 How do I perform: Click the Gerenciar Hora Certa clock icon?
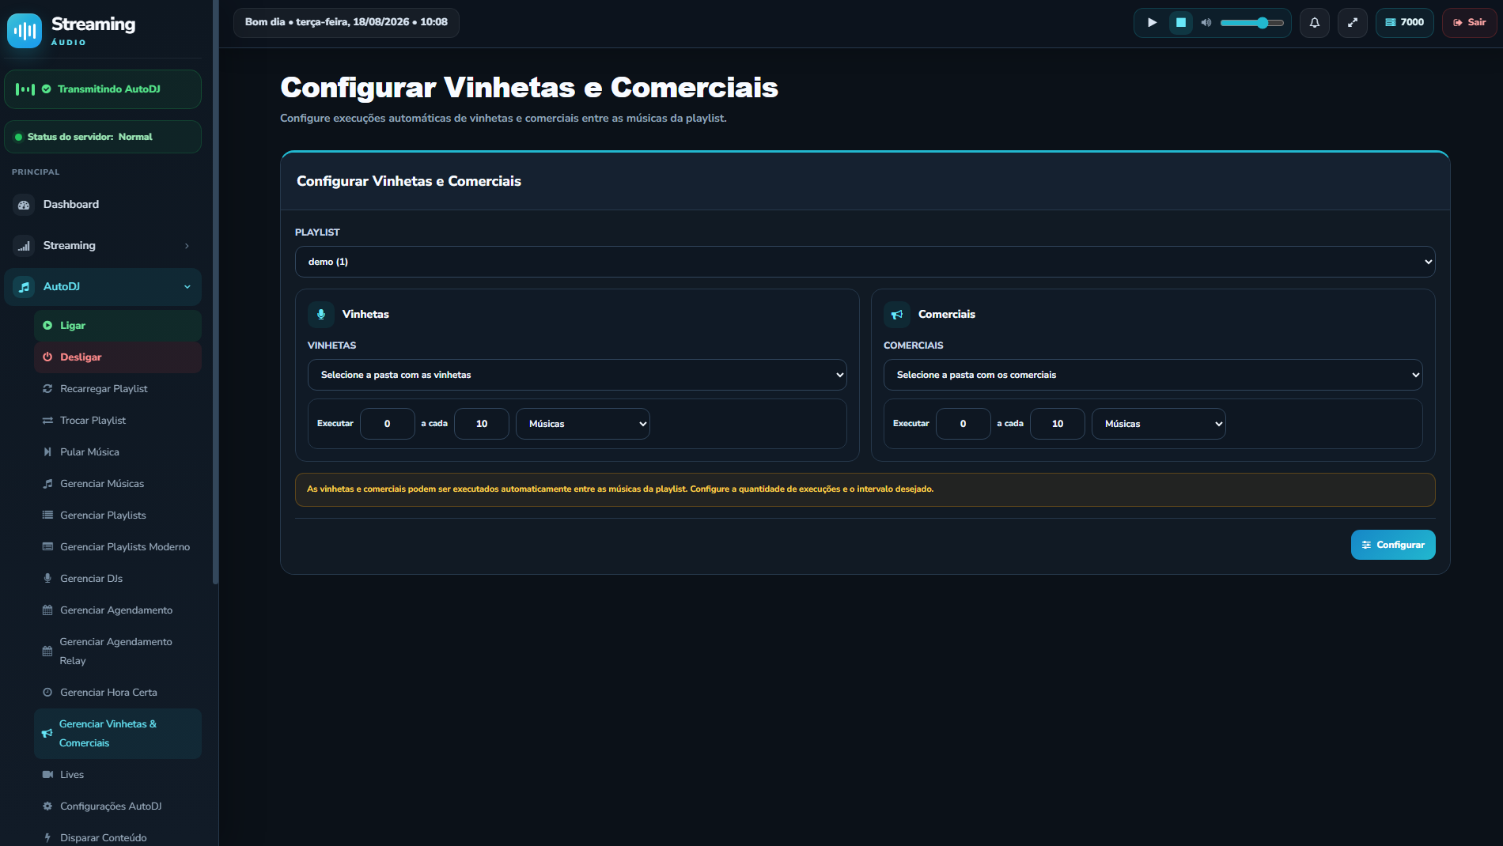tap(47, 693)
